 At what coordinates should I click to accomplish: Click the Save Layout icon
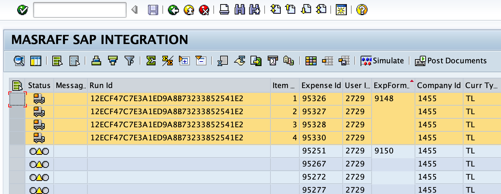point(344,61)
